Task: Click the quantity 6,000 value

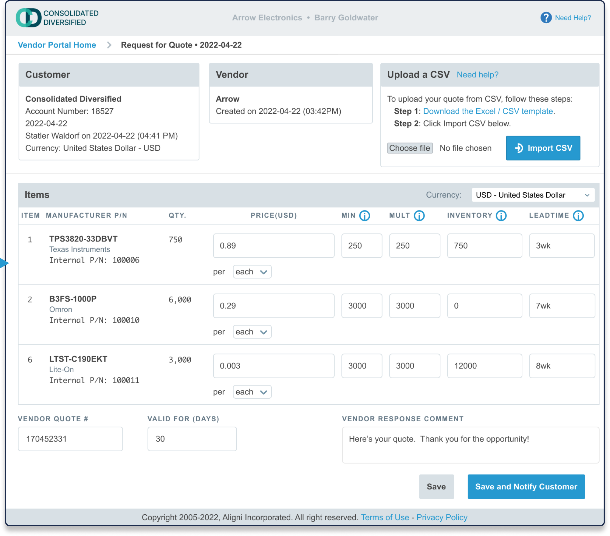Action: coord(180,300)
